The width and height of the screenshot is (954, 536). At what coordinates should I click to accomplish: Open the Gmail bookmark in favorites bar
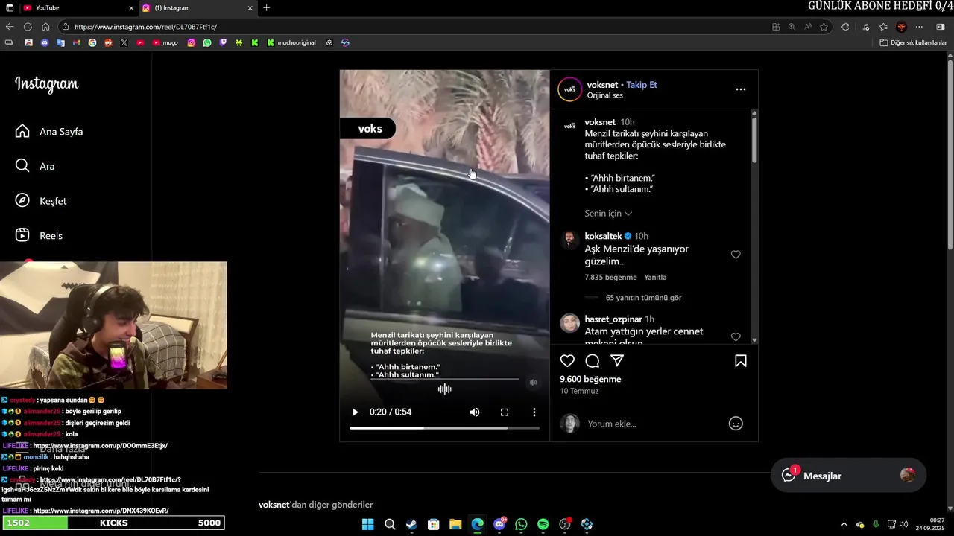pyautogui.click(x=76, y=42)
